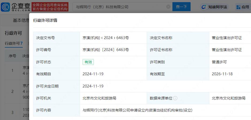This screenshot has width=251, height=120.
Task: Select row 1 in the background permit list
Action: click(12, 71)
